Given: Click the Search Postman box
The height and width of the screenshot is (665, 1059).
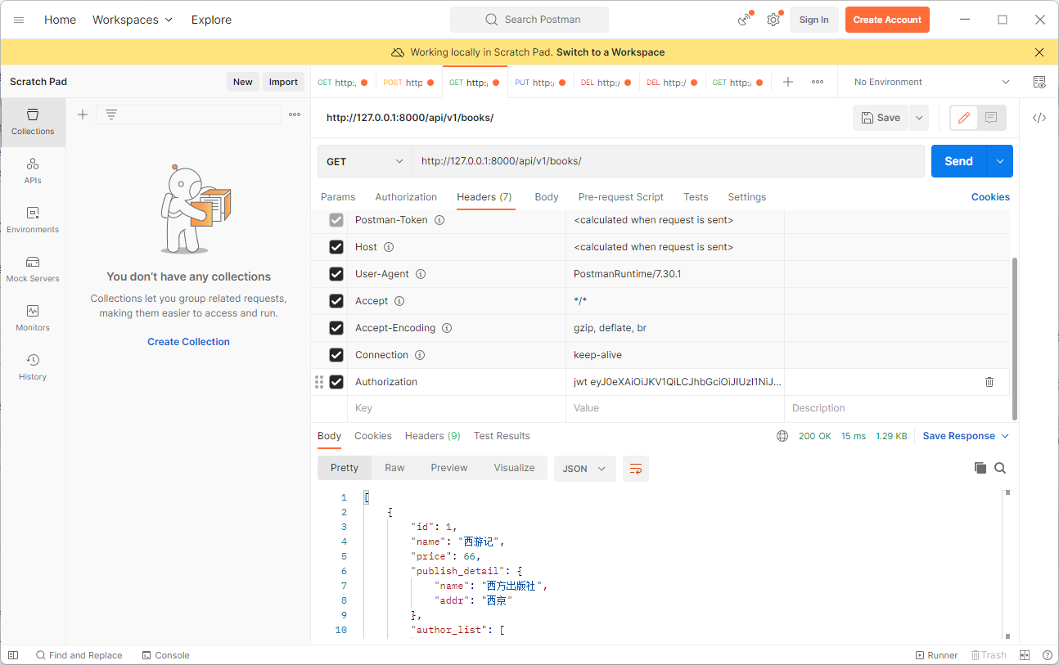Looking at the screenshot, I should coord(529,20).
